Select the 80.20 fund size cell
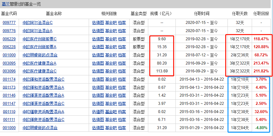The width and height of the screenshot is (273, 136). [x=162, y=63]
